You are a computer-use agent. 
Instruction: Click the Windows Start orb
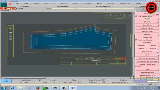(4, 88)
